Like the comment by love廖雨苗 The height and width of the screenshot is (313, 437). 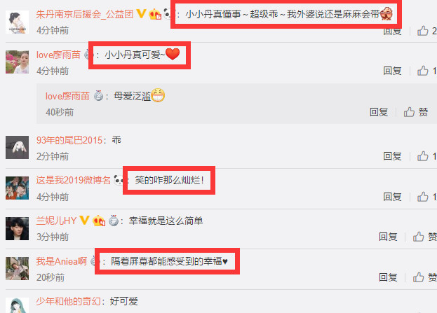click(426, 71)
